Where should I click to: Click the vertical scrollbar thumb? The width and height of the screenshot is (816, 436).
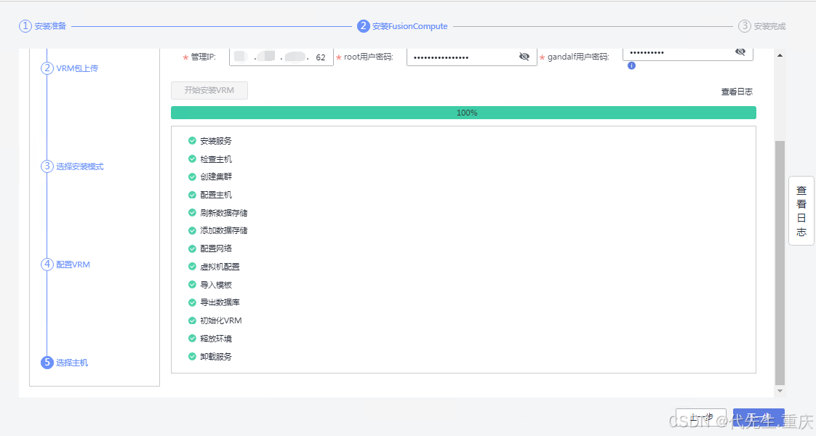tap(780, 263)
